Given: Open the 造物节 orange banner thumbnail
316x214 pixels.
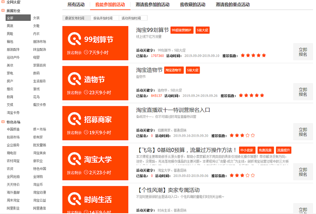Looking at the screenshot, I should [x=95, y=83].
